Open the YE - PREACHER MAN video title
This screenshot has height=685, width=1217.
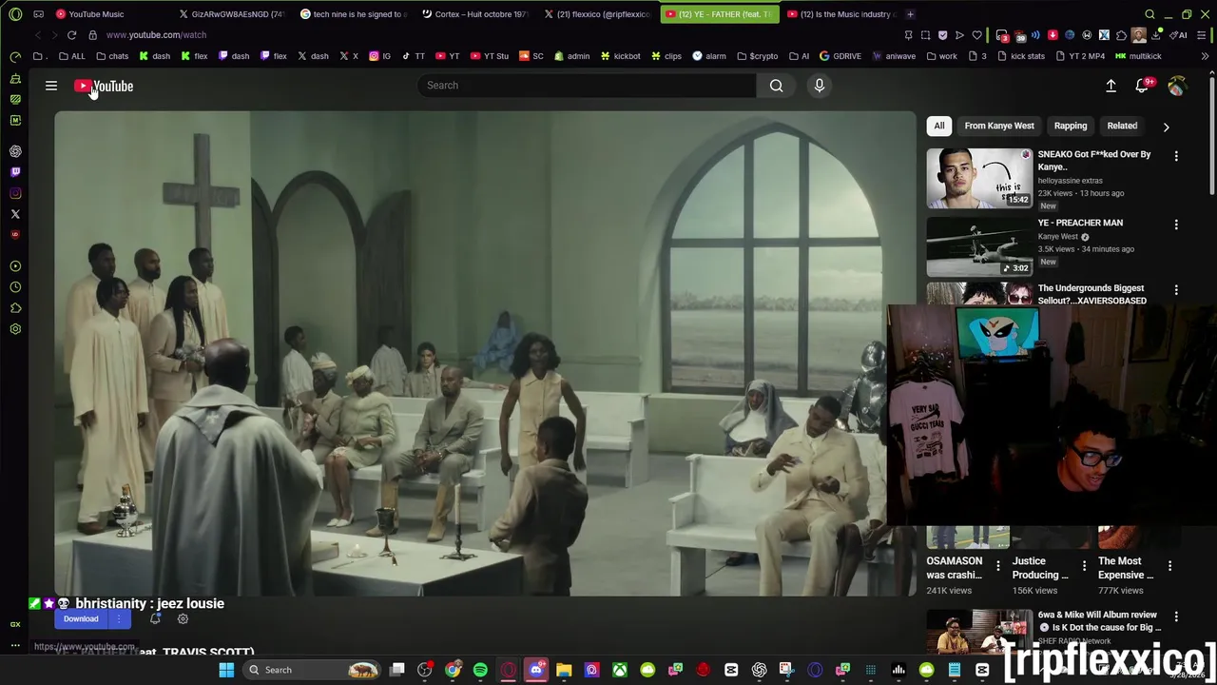(x=1080, y=223)
